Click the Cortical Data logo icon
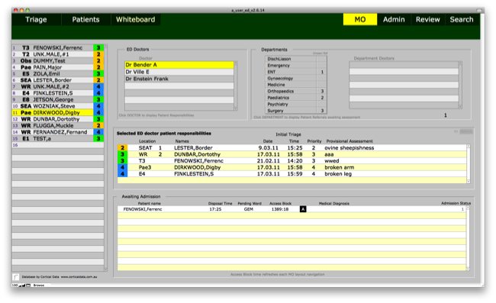Image resolution: width=496 pixels, height=303 pixels. point(16,277)
